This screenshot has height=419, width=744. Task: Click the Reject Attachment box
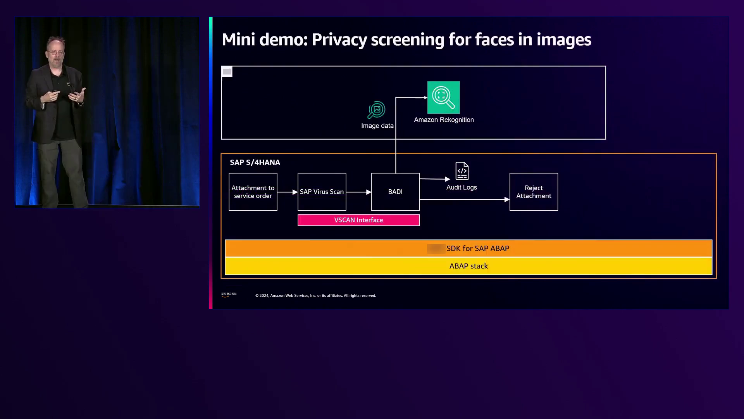pos(534,192)
